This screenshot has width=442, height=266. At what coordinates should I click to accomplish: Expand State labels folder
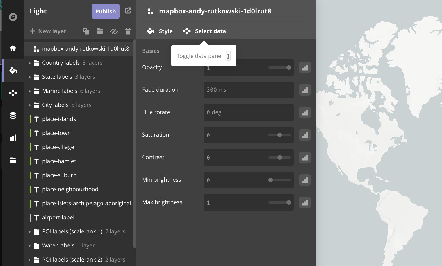pyautogui.click(x=29, y=77)
